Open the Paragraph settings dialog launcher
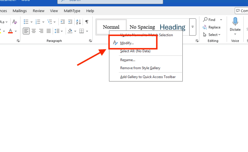This screenshot has height=152, width=248. coord(90,41)
